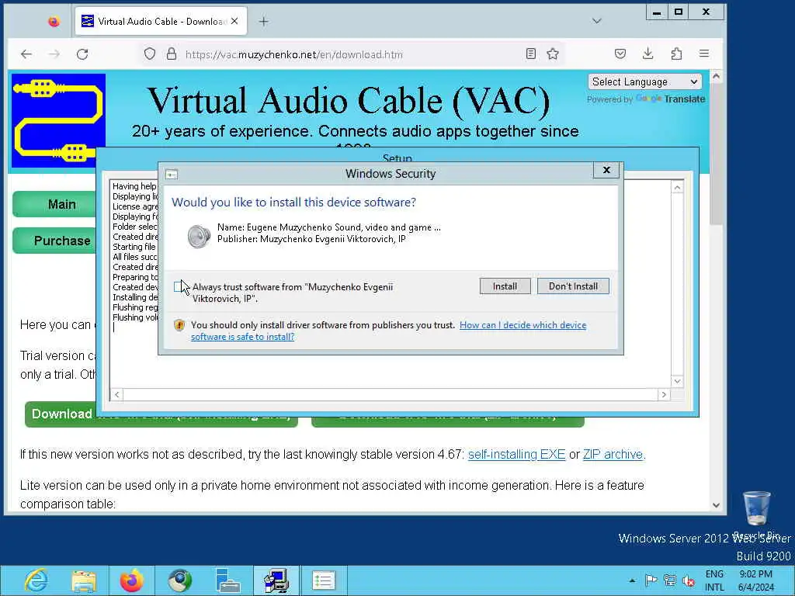
Task: Click the Action Center flag icon
Action: pyautogui.click(x=651, y=580)
